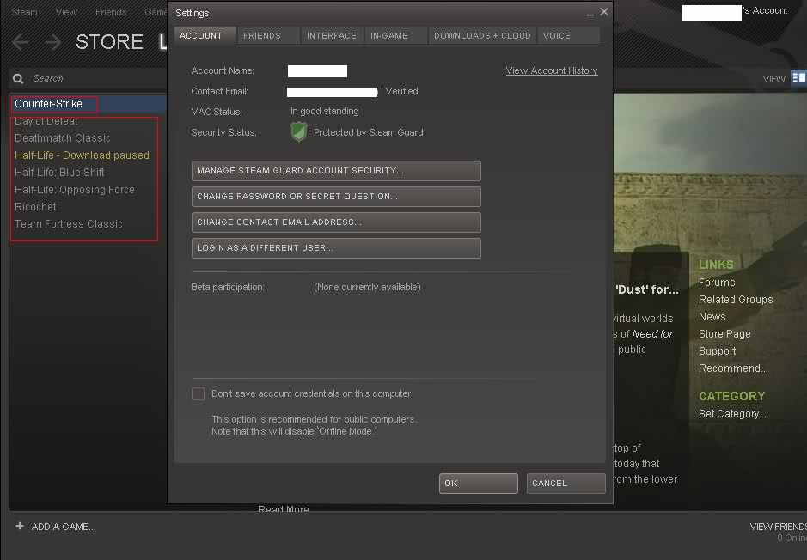Open the Store Page link

coord(724,334)
